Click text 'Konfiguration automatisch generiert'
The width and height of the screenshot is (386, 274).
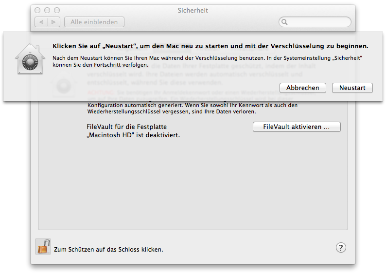pyautogui.click(x=135, y=105)
